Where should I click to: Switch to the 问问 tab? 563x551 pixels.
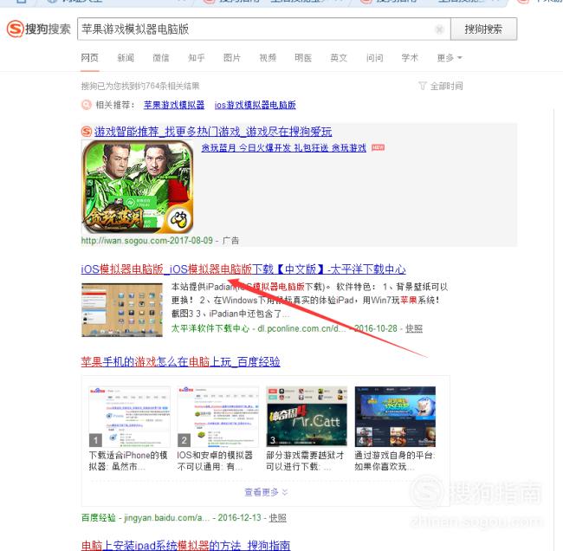(x=374, y=58)
